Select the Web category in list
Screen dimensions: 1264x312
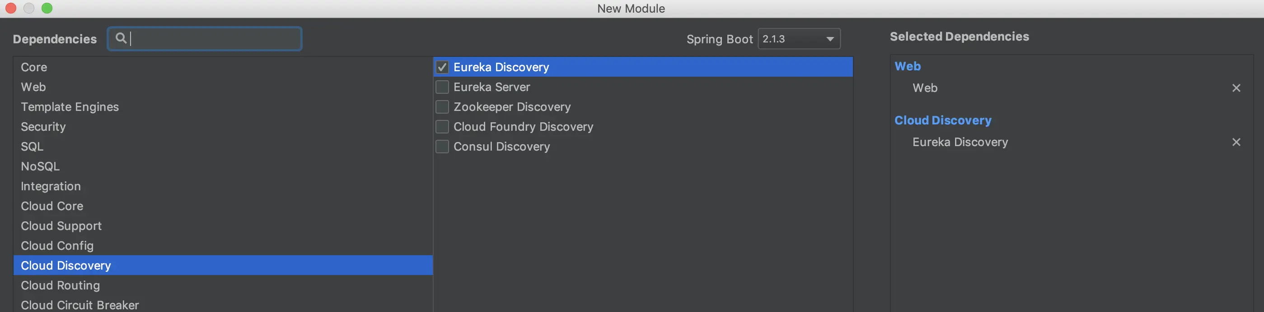[x=223, y=87]
